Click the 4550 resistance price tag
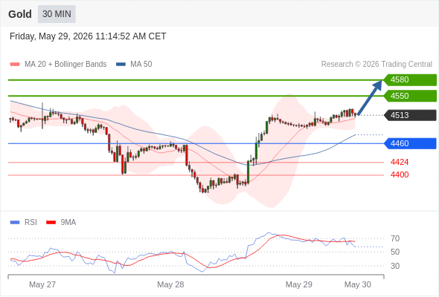Viewport: 439px width, 297px height. [x=410, y=96]
